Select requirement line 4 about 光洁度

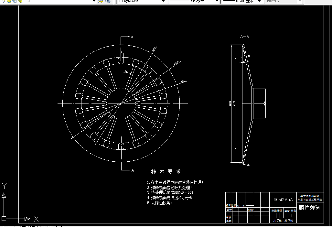point(170,198)
